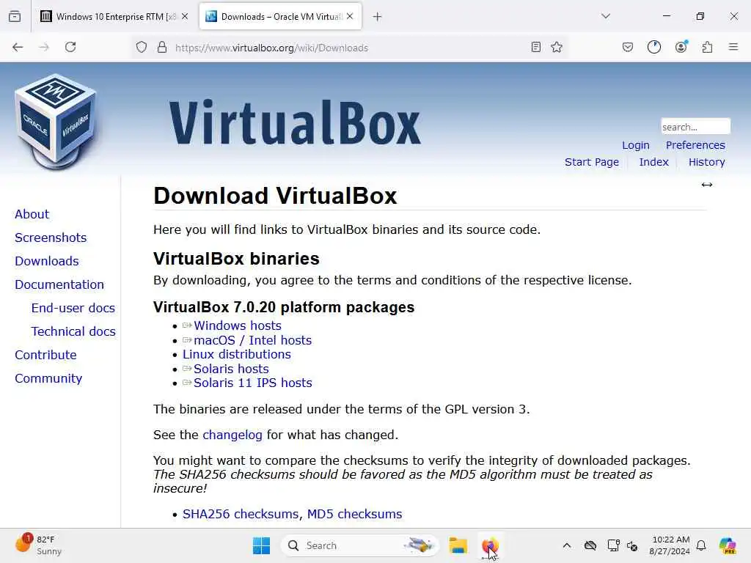This screenshot has width=751, height=563.
Task: Expand the list all tabs chevron
Action: 606,16
